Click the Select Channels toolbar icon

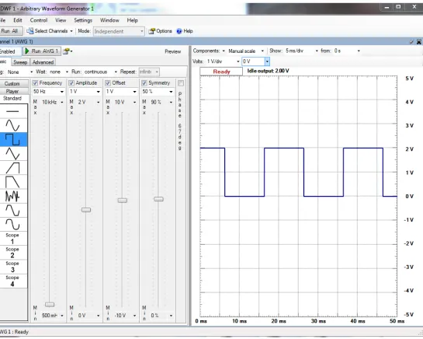[x=30, y=31]
